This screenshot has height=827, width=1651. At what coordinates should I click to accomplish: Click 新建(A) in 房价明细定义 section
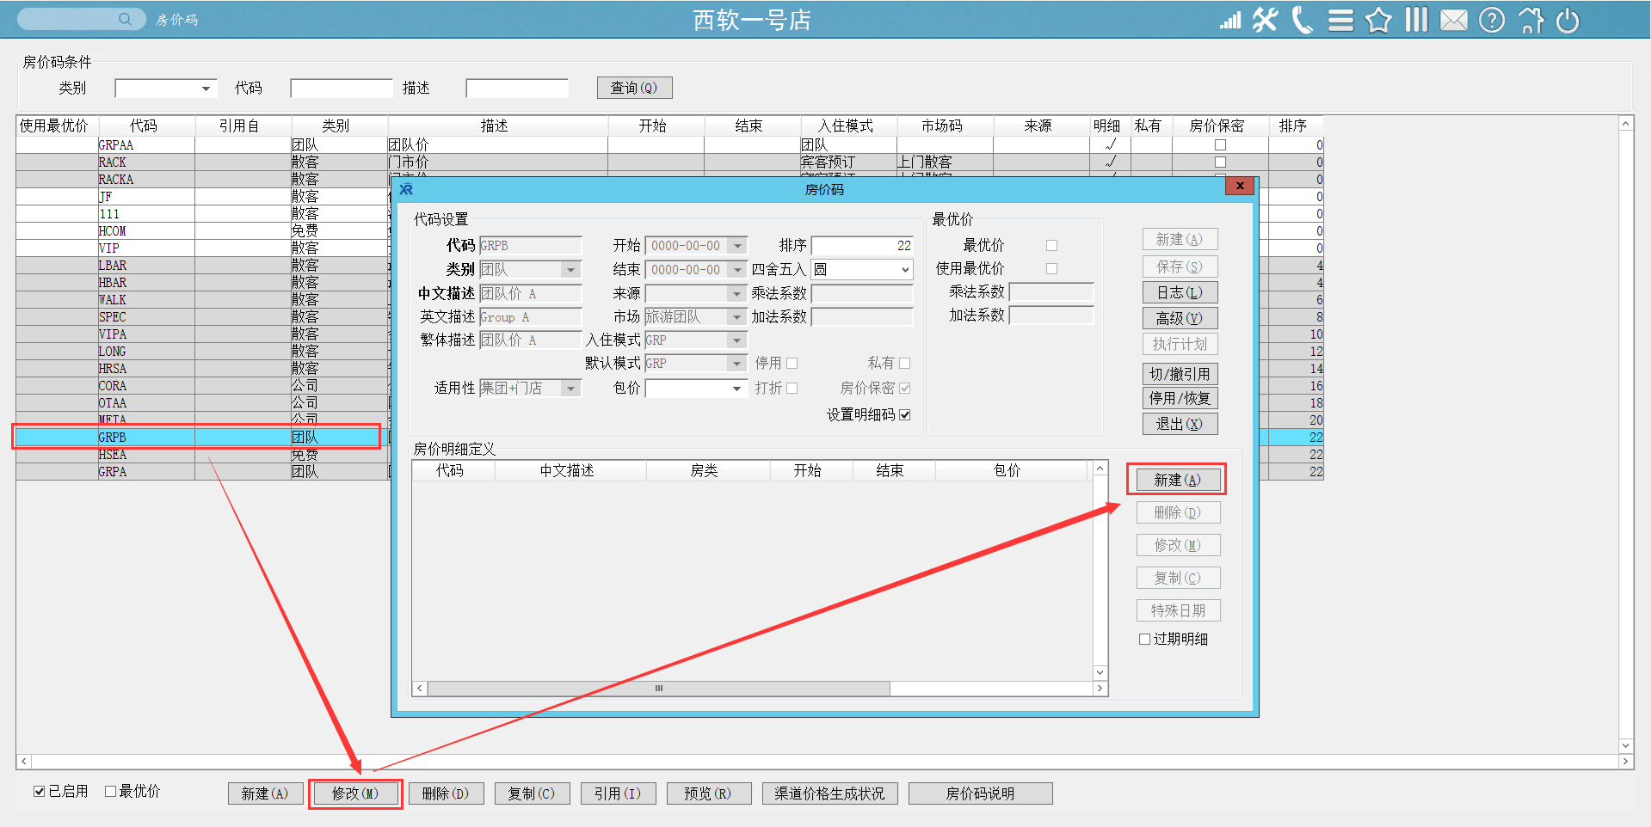[x=1177, y=480]
